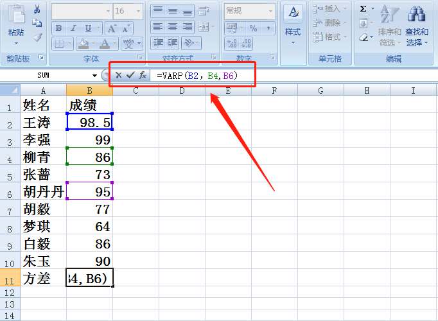Apply fill color with paint bucket

click(x=83, y=44)
